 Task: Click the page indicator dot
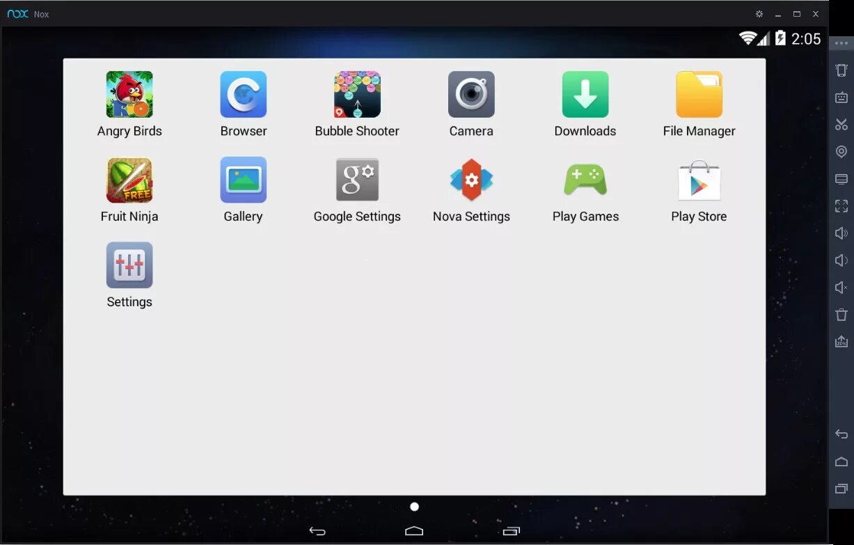point(415,507)
